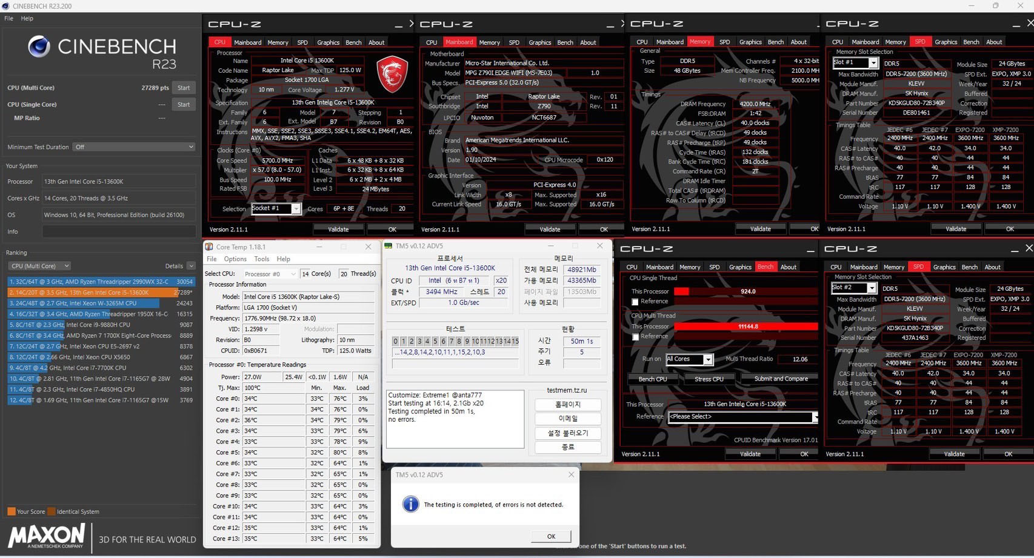Image resolution: width=1034 pixels, height=558 pixels.
Task: Click the 설정 불러오기 button in TM5
Action: (x=568, y=433)
